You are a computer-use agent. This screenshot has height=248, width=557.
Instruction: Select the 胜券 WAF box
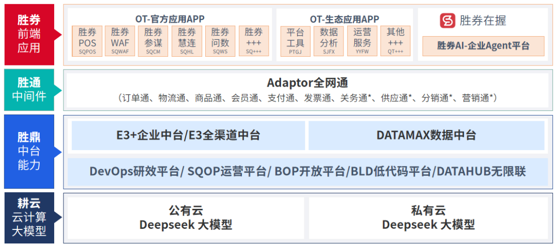coord(120,41)
